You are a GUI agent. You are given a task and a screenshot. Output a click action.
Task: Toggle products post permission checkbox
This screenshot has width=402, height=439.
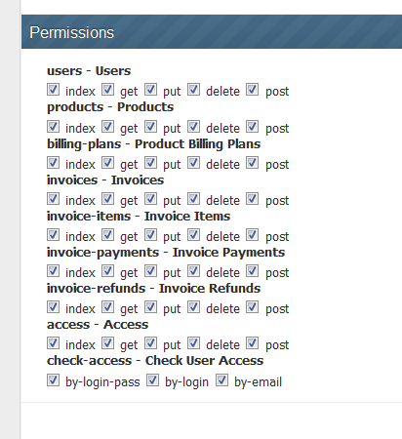coord(252,127)
